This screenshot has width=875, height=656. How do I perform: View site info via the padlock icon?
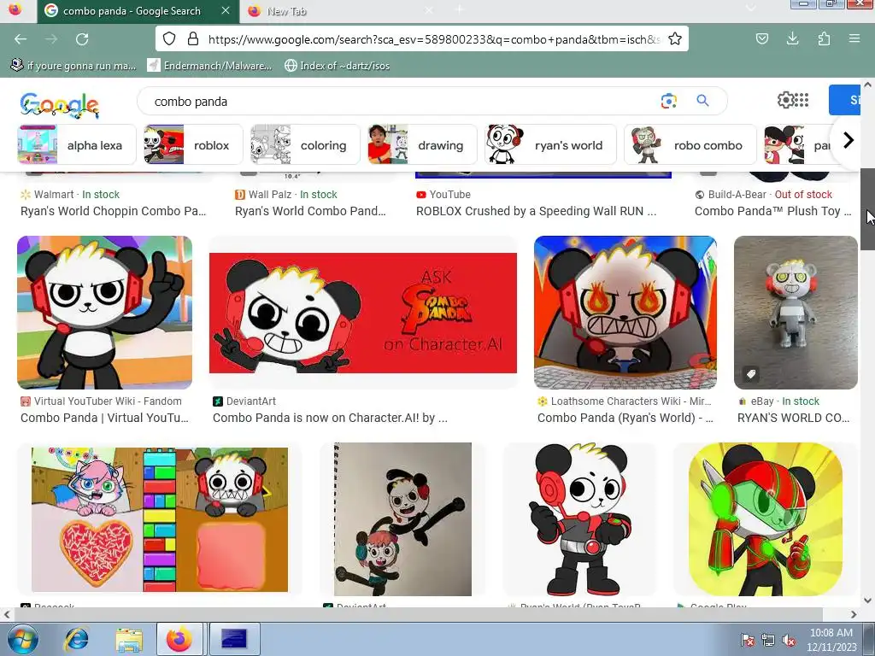[x=193, y=38]
